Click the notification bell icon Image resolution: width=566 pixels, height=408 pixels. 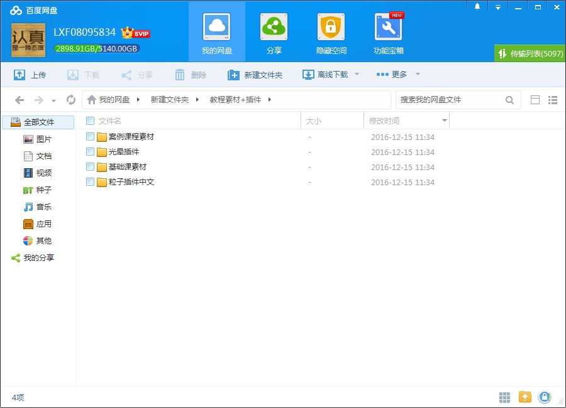point(477,7)
